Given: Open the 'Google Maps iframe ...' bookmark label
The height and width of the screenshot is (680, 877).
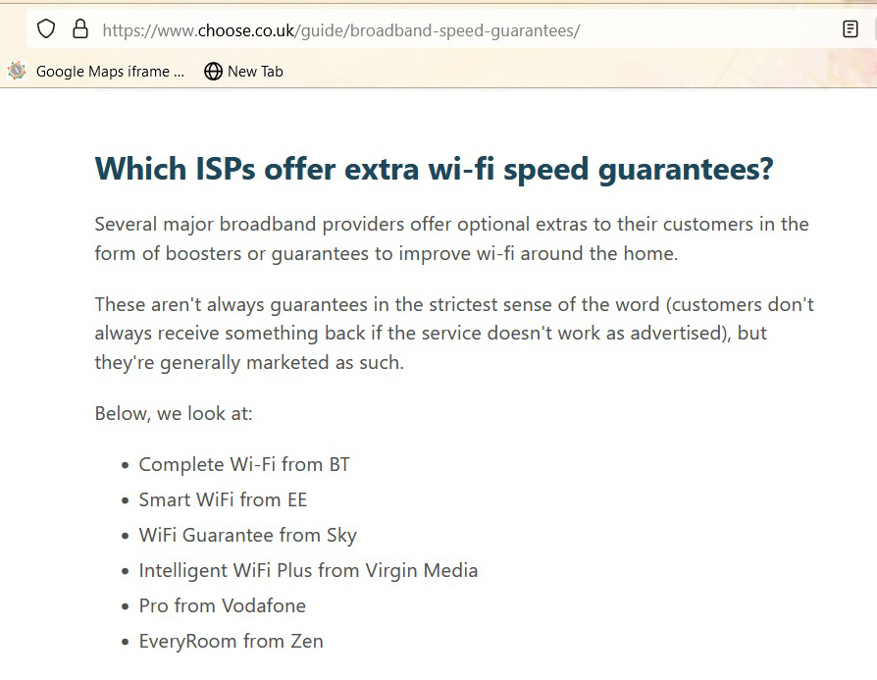Looking at the screenshot, I should 109,71.
